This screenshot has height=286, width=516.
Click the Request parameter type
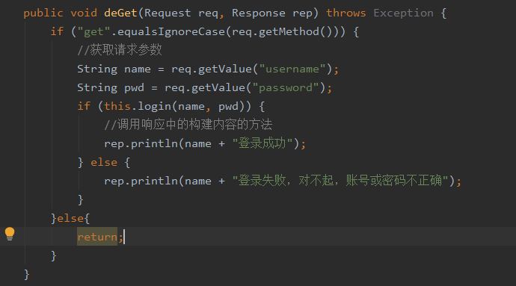168,13
